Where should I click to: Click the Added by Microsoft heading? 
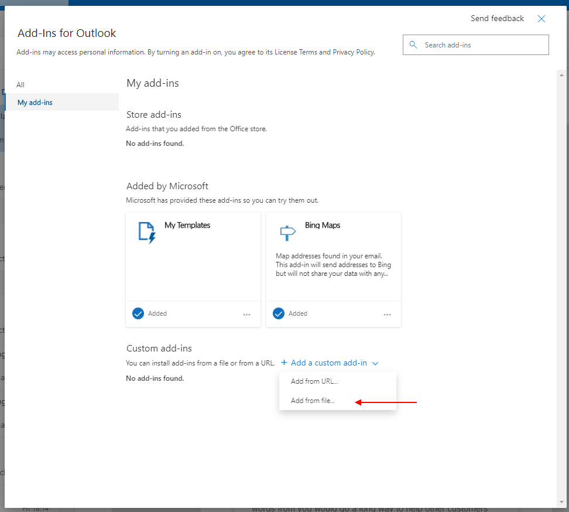pyautogui.click(x=167, y=186)
